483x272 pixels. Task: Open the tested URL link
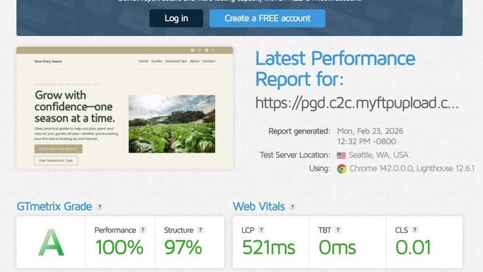(x=357, y=103)
